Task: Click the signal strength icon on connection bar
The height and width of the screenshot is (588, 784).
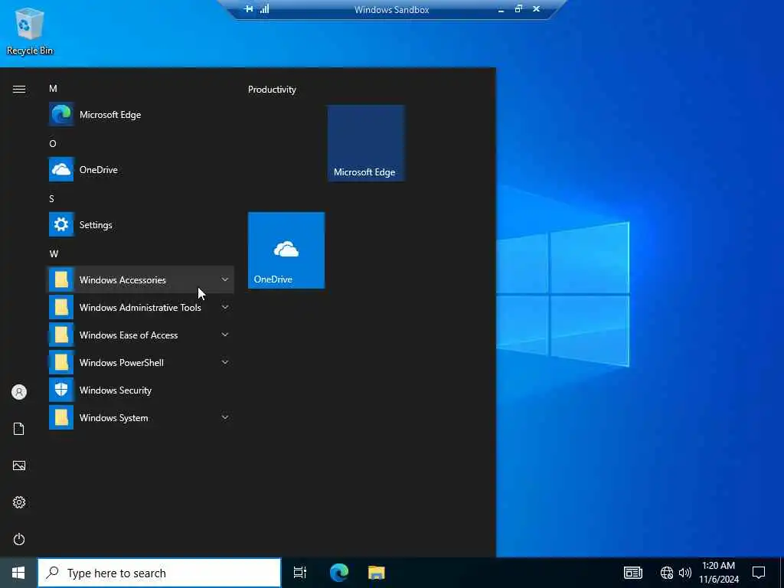Action: (x=264, y=9)
